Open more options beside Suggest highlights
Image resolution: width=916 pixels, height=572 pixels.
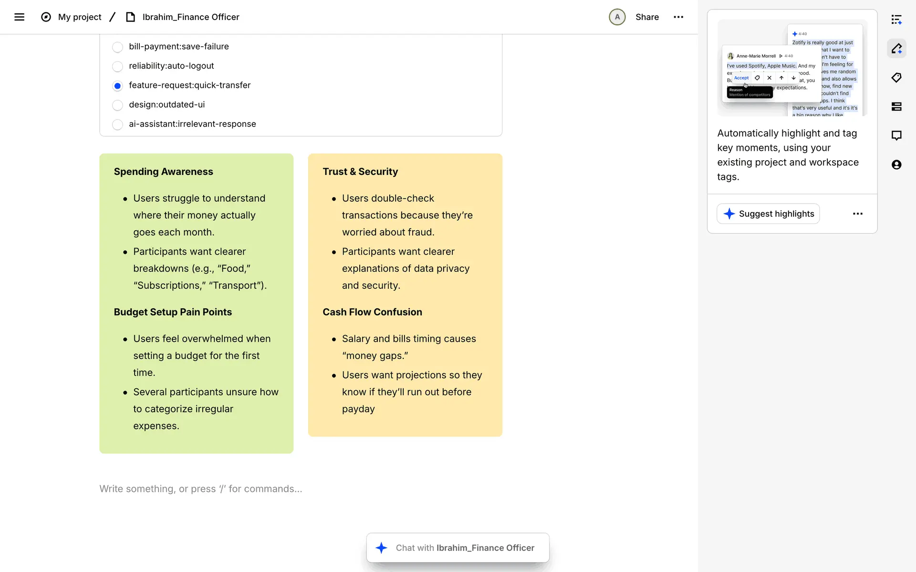point(857,214)
